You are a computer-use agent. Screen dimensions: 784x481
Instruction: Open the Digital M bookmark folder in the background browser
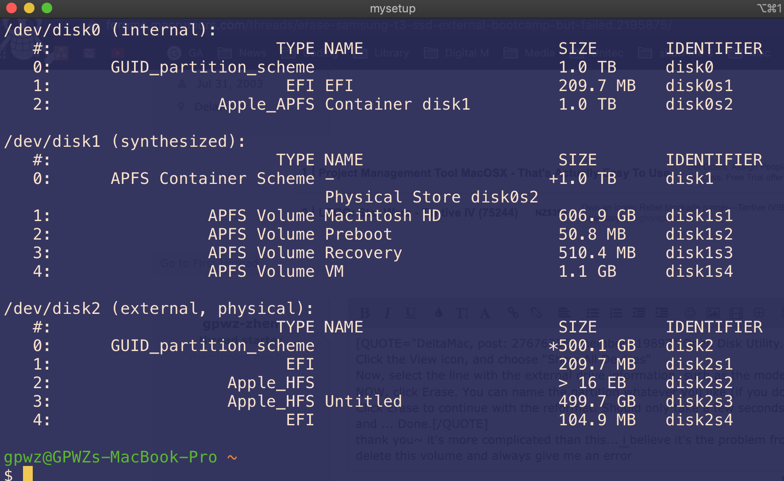[x=457, y=53]
